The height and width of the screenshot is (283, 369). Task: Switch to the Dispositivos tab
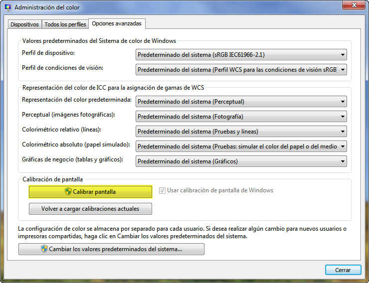point(24,24)
